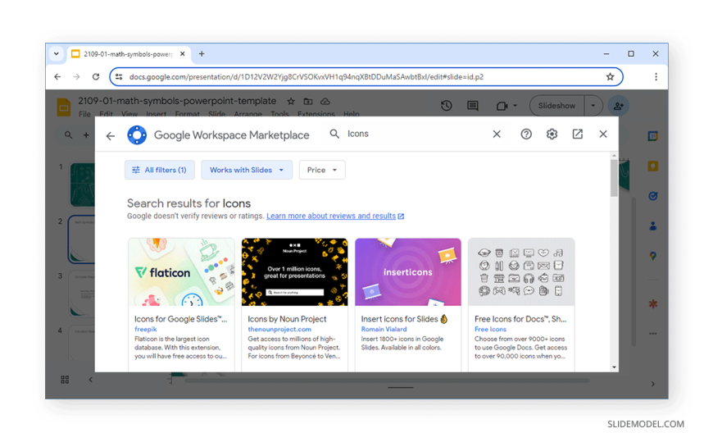
Task: Click the Slides toolbar search icon
Action: pos(68,134)
